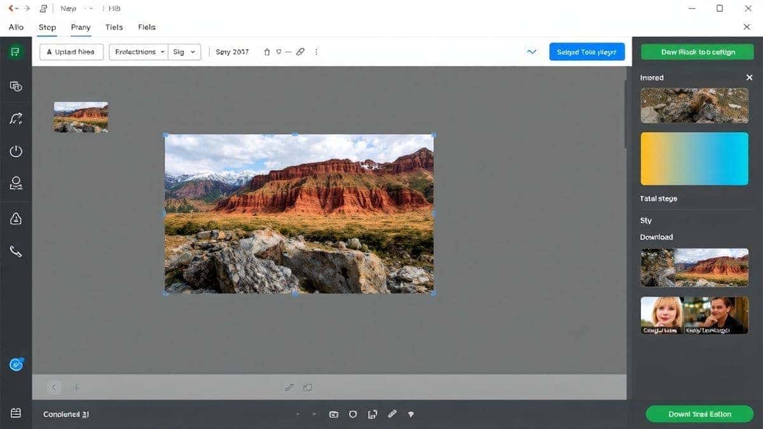Click the red back arrow in title bar
Viewport: 763px width, 429px height.
[12, 8]
